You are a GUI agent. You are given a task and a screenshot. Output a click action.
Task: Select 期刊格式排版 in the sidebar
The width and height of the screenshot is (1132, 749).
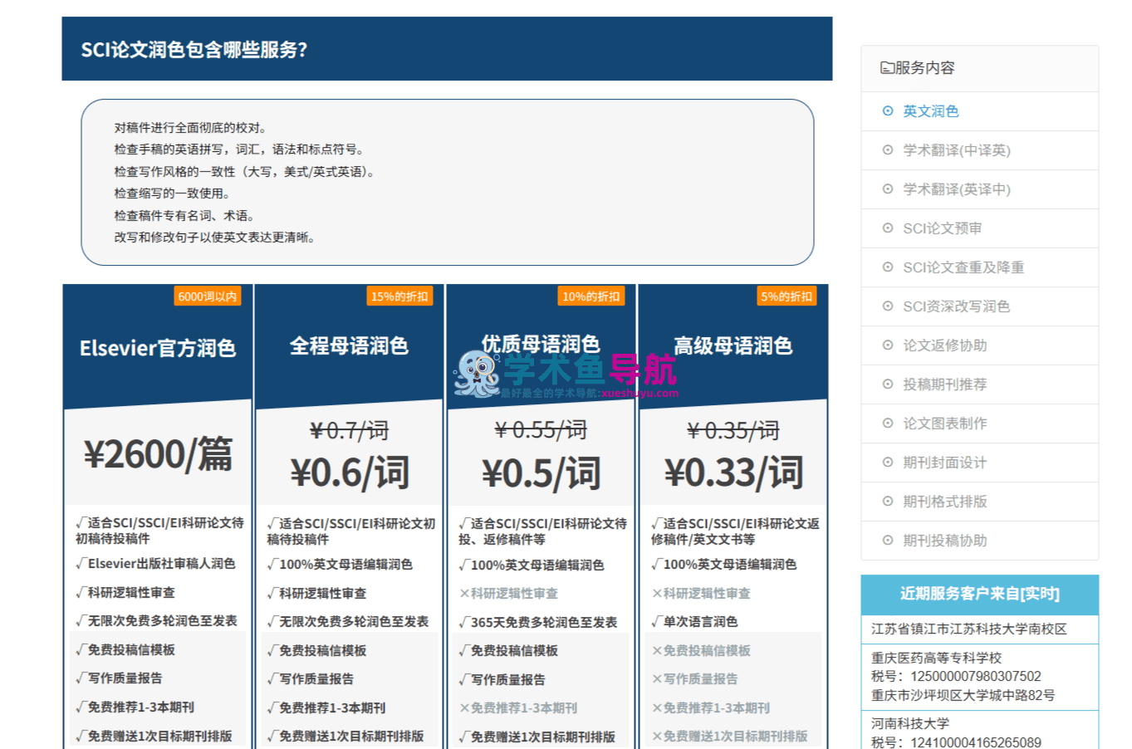coord(945,502)
